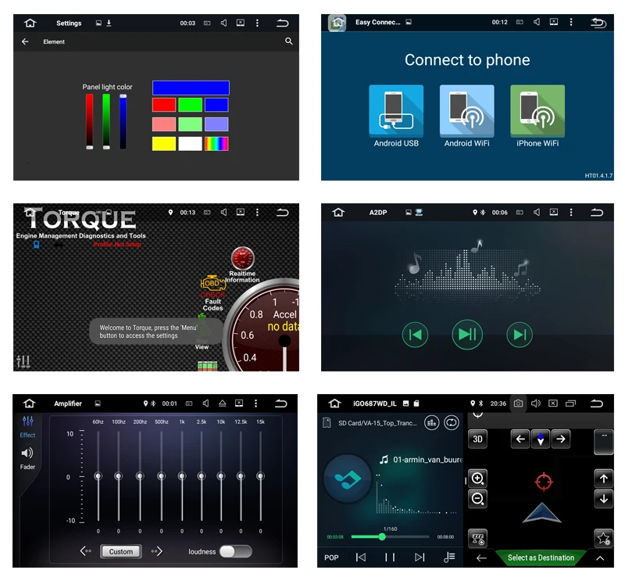This screenshot has width=625, height=588.
Task: Open overflow menu in Settings top bar
Action: 257,23
